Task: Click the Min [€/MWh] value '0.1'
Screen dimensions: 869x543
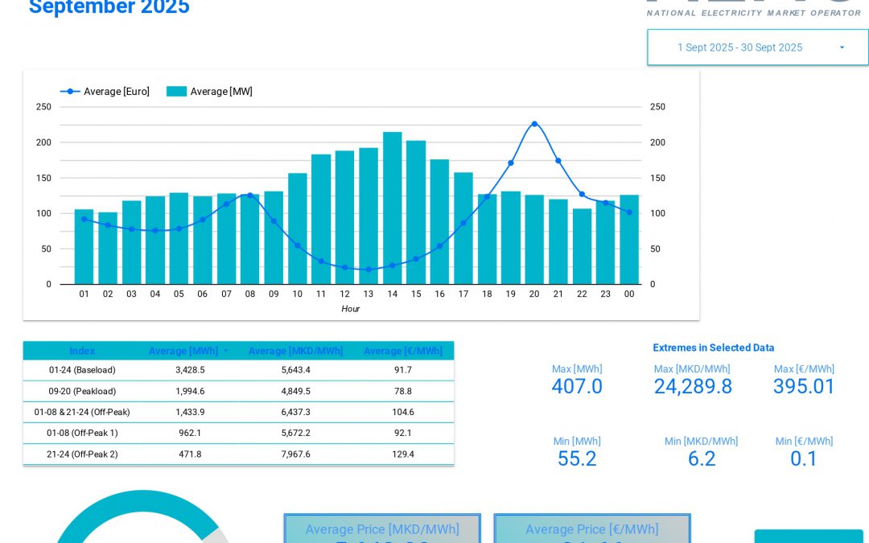Action: point(804,459)
